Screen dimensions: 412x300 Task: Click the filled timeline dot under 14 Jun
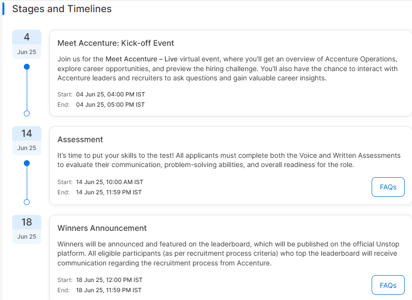pos(27,163)
